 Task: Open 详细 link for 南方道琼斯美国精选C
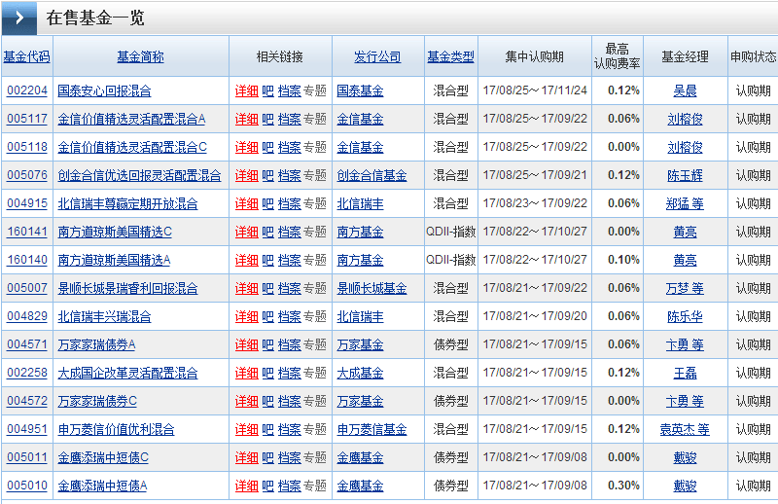247,232
